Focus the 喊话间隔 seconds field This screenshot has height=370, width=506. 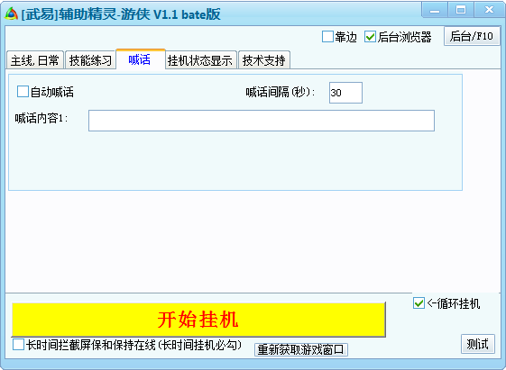pyautogui.click(x=345, y=93)
